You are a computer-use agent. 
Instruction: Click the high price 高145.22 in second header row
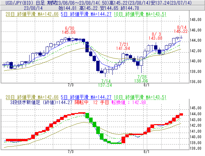pyautogui.click(x=88, y=8)
